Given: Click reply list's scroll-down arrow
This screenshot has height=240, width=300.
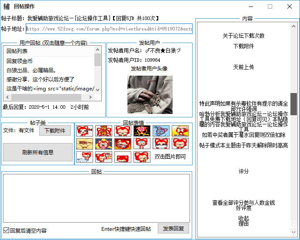Looking at the screenshot, I should pyautogui.click(x=97, y=89).
